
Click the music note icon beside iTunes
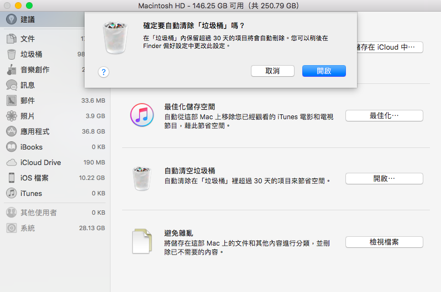click(12, 193)
